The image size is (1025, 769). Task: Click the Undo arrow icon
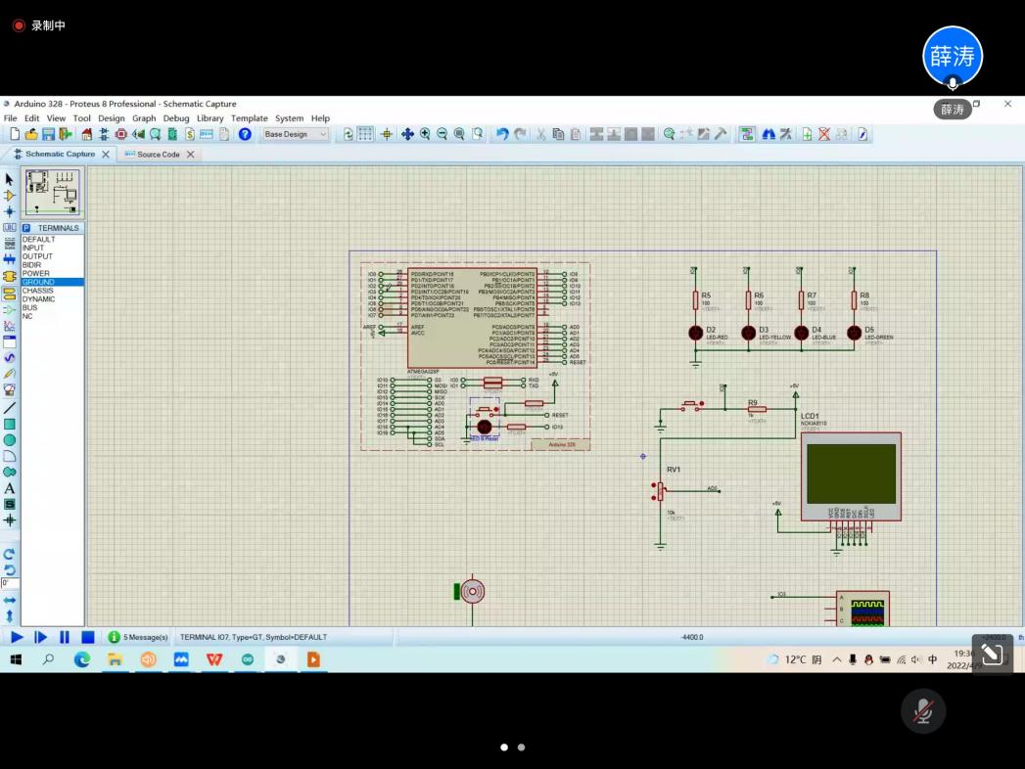coord(502,134)
